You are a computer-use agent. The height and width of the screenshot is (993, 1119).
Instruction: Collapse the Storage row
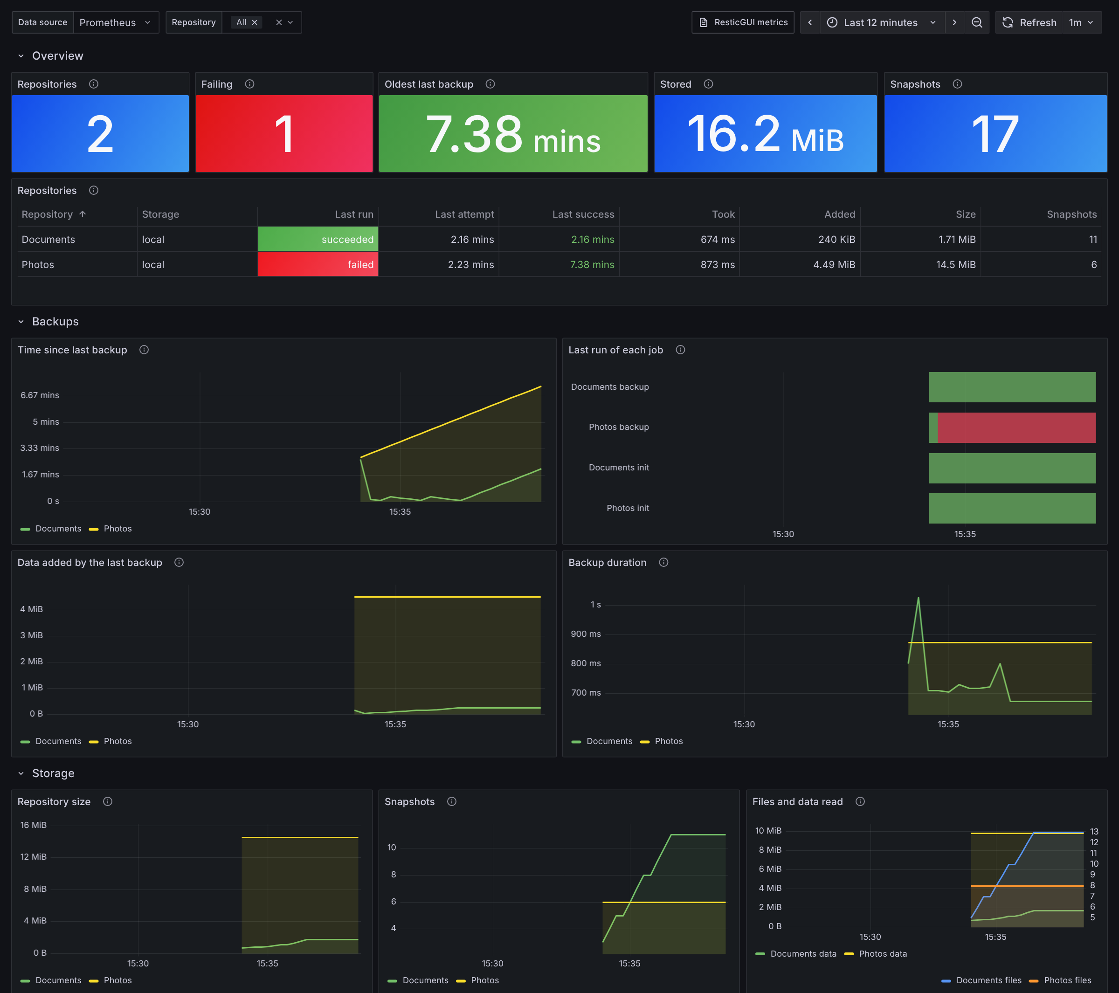(21, 773)
